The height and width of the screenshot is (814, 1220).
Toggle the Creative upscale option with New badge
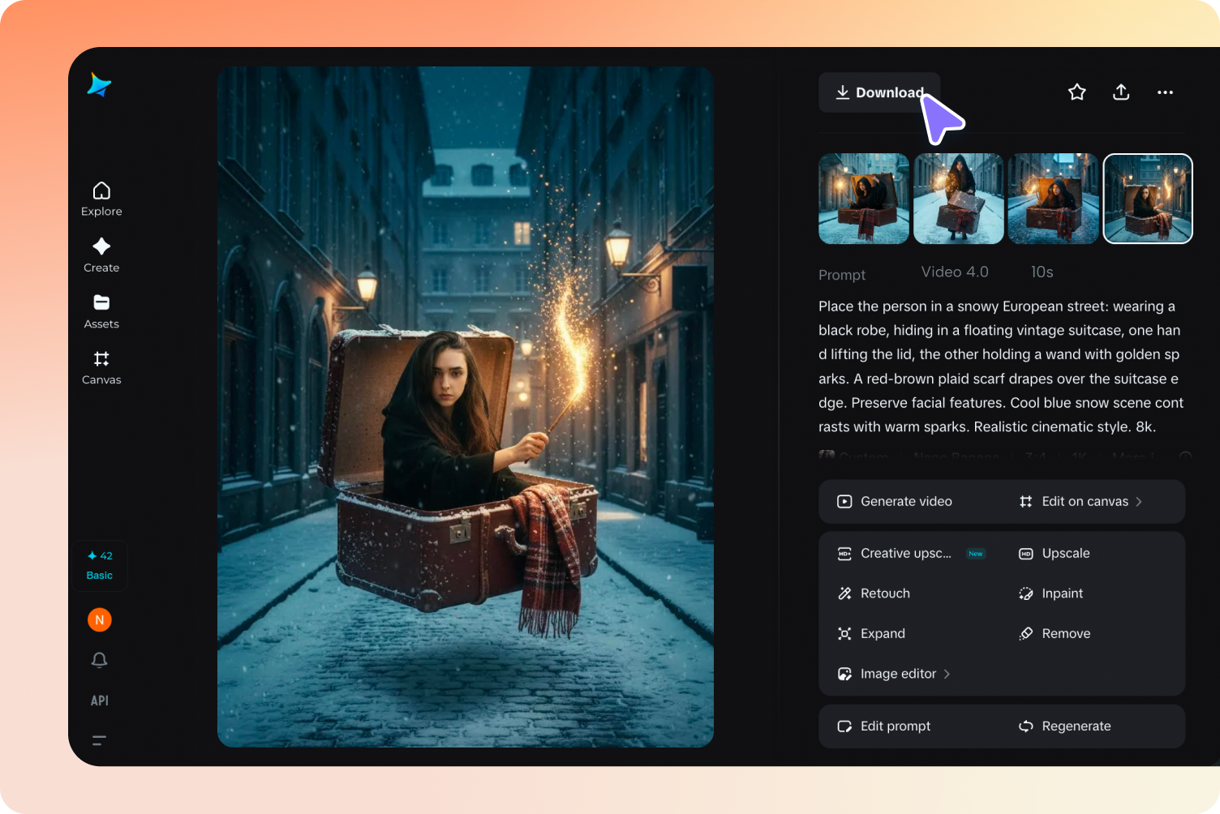point(906,553)
